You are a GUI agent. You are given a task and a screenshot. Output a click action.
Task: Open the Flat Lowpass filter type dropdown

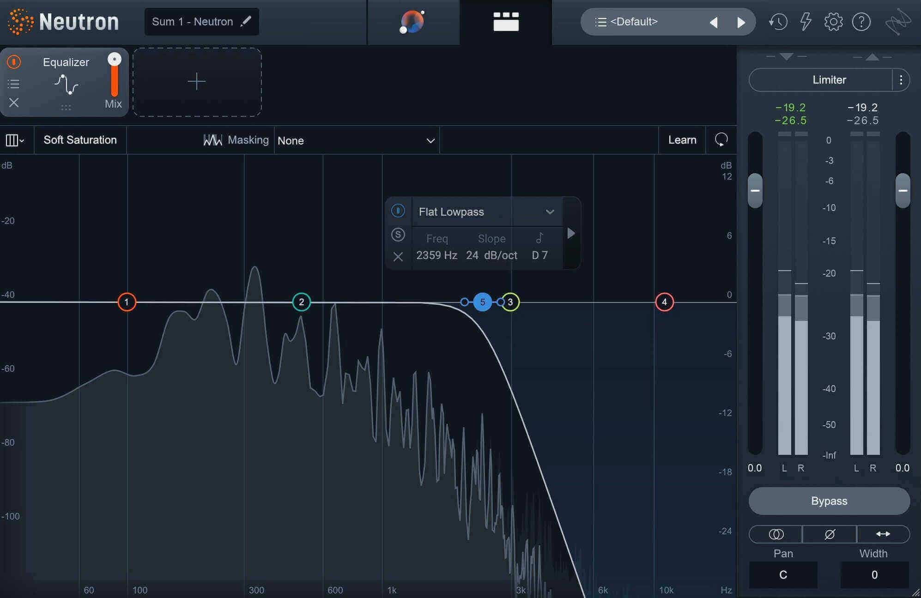coord(487,212)
